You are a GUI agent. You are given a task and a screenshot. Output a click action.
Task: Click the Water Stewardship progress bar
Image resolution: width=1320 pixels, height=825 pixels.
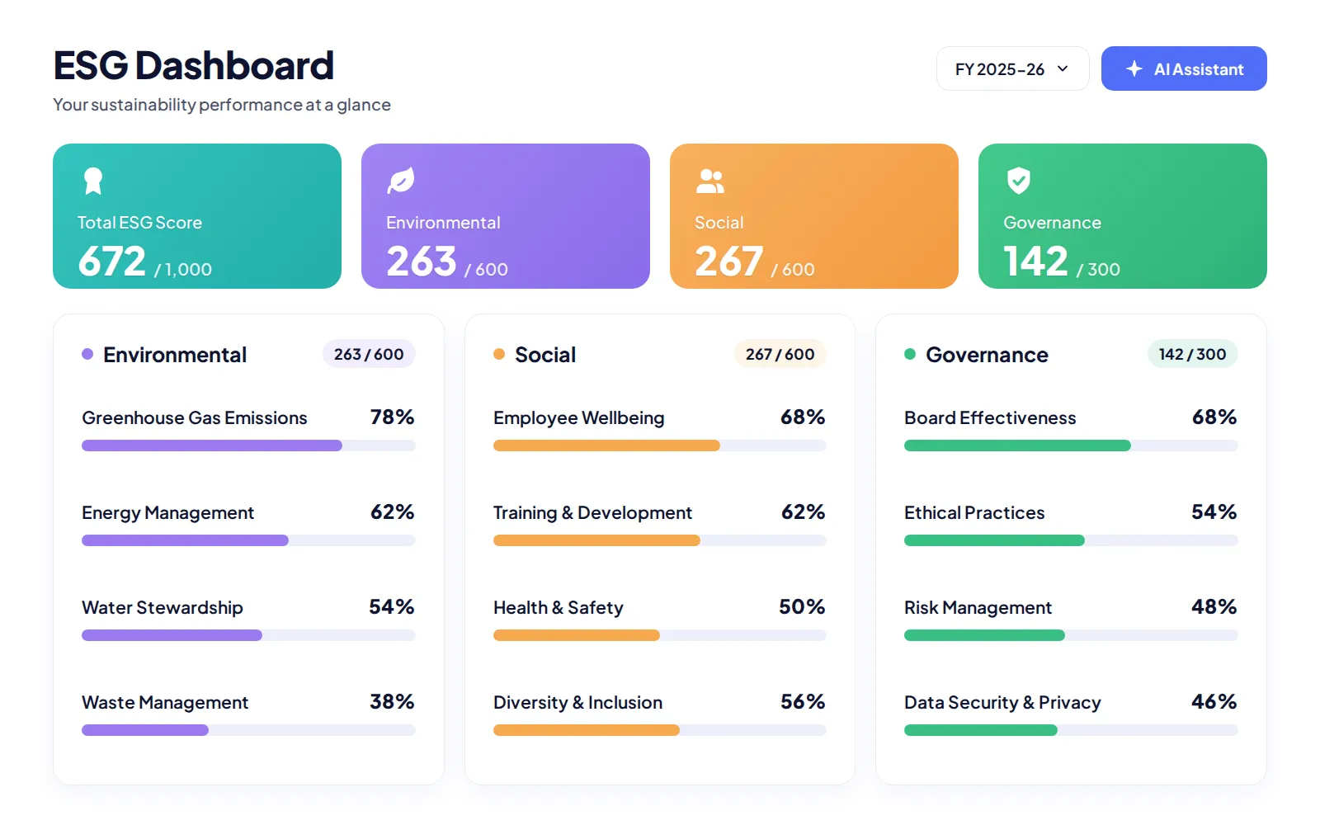[x=248, y=635]
